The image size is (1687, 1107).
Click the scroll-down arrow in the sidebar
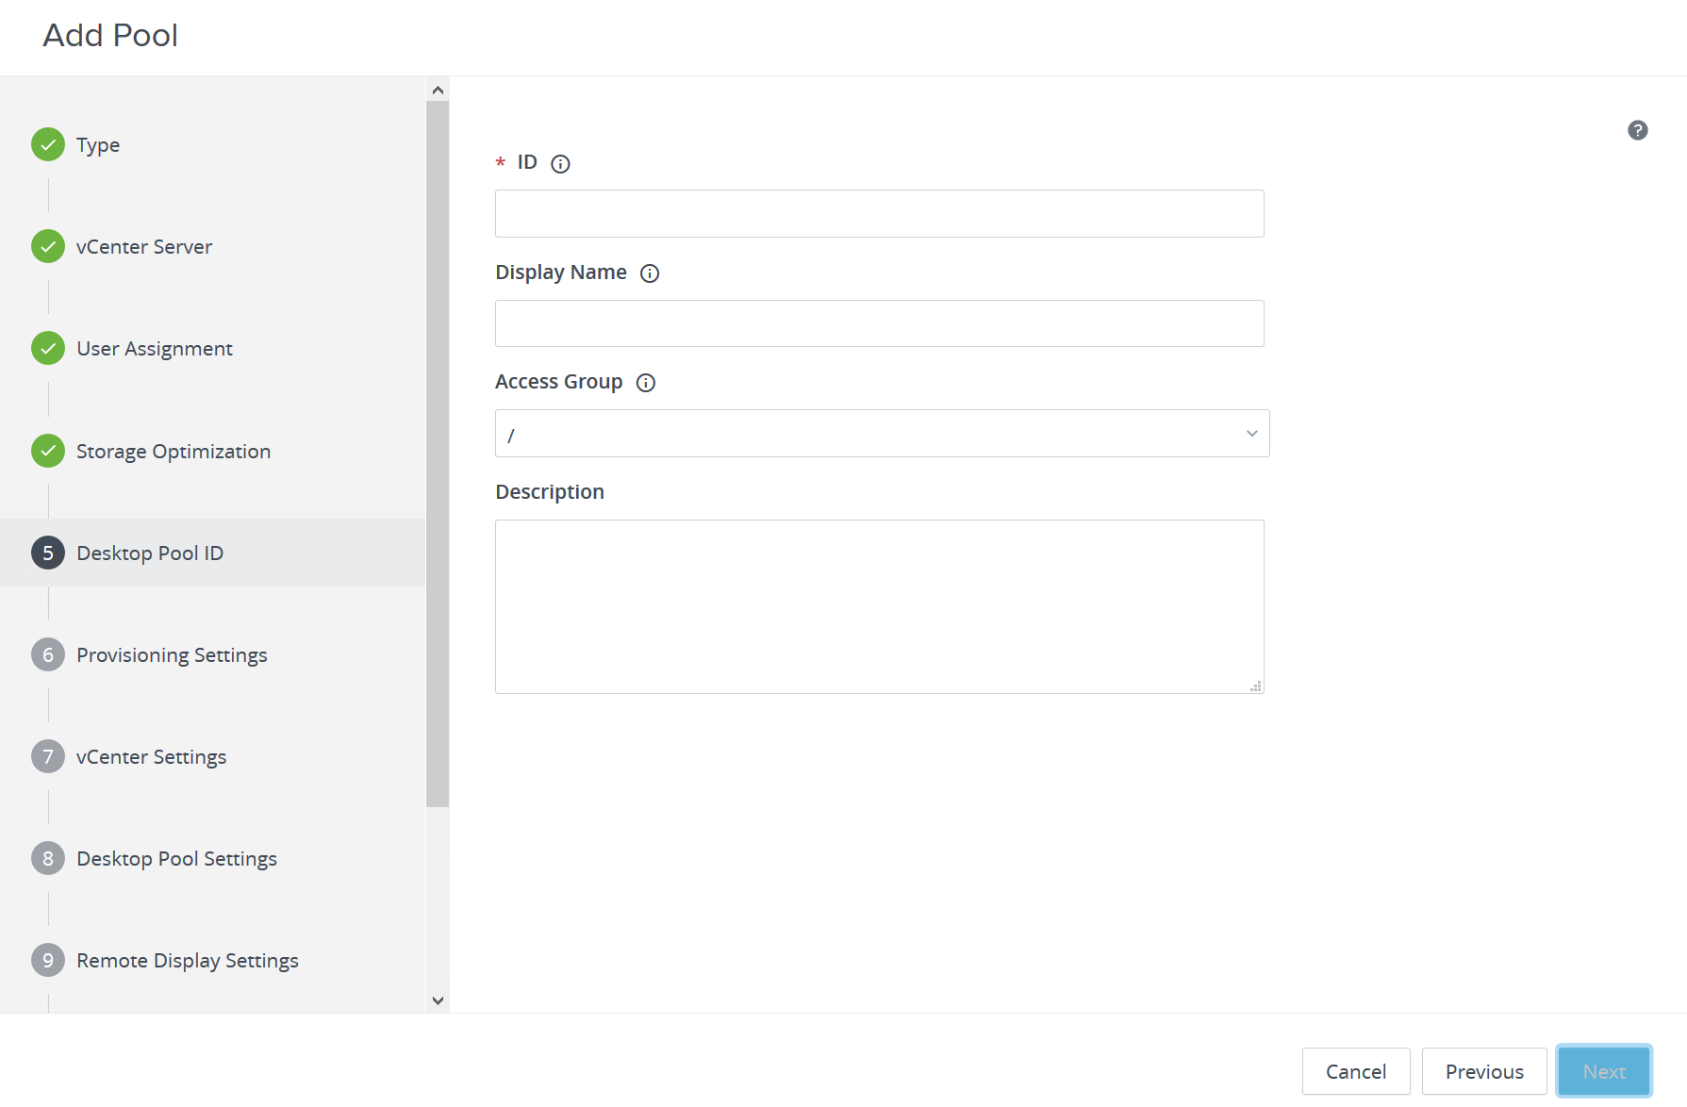(x=438, y=1000)
